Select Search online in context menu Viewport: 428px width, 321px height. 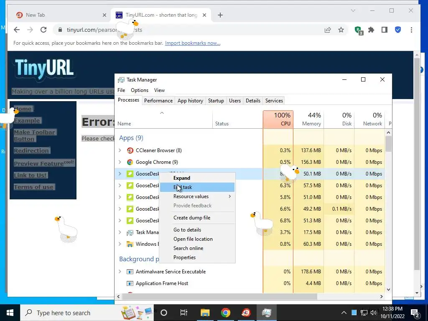pos(197,248)
